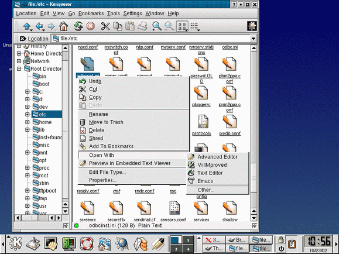Open the Go menu
This screenshot has height=254, width=339.
(71, 13)
